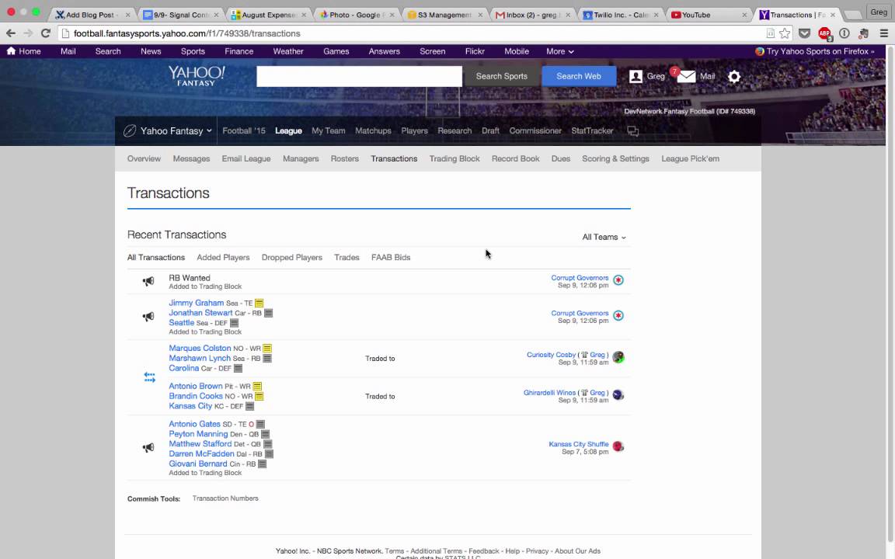895x559 pixels.
Task: Open the Antonio Brown player link
Action: [x=196, y=386]
